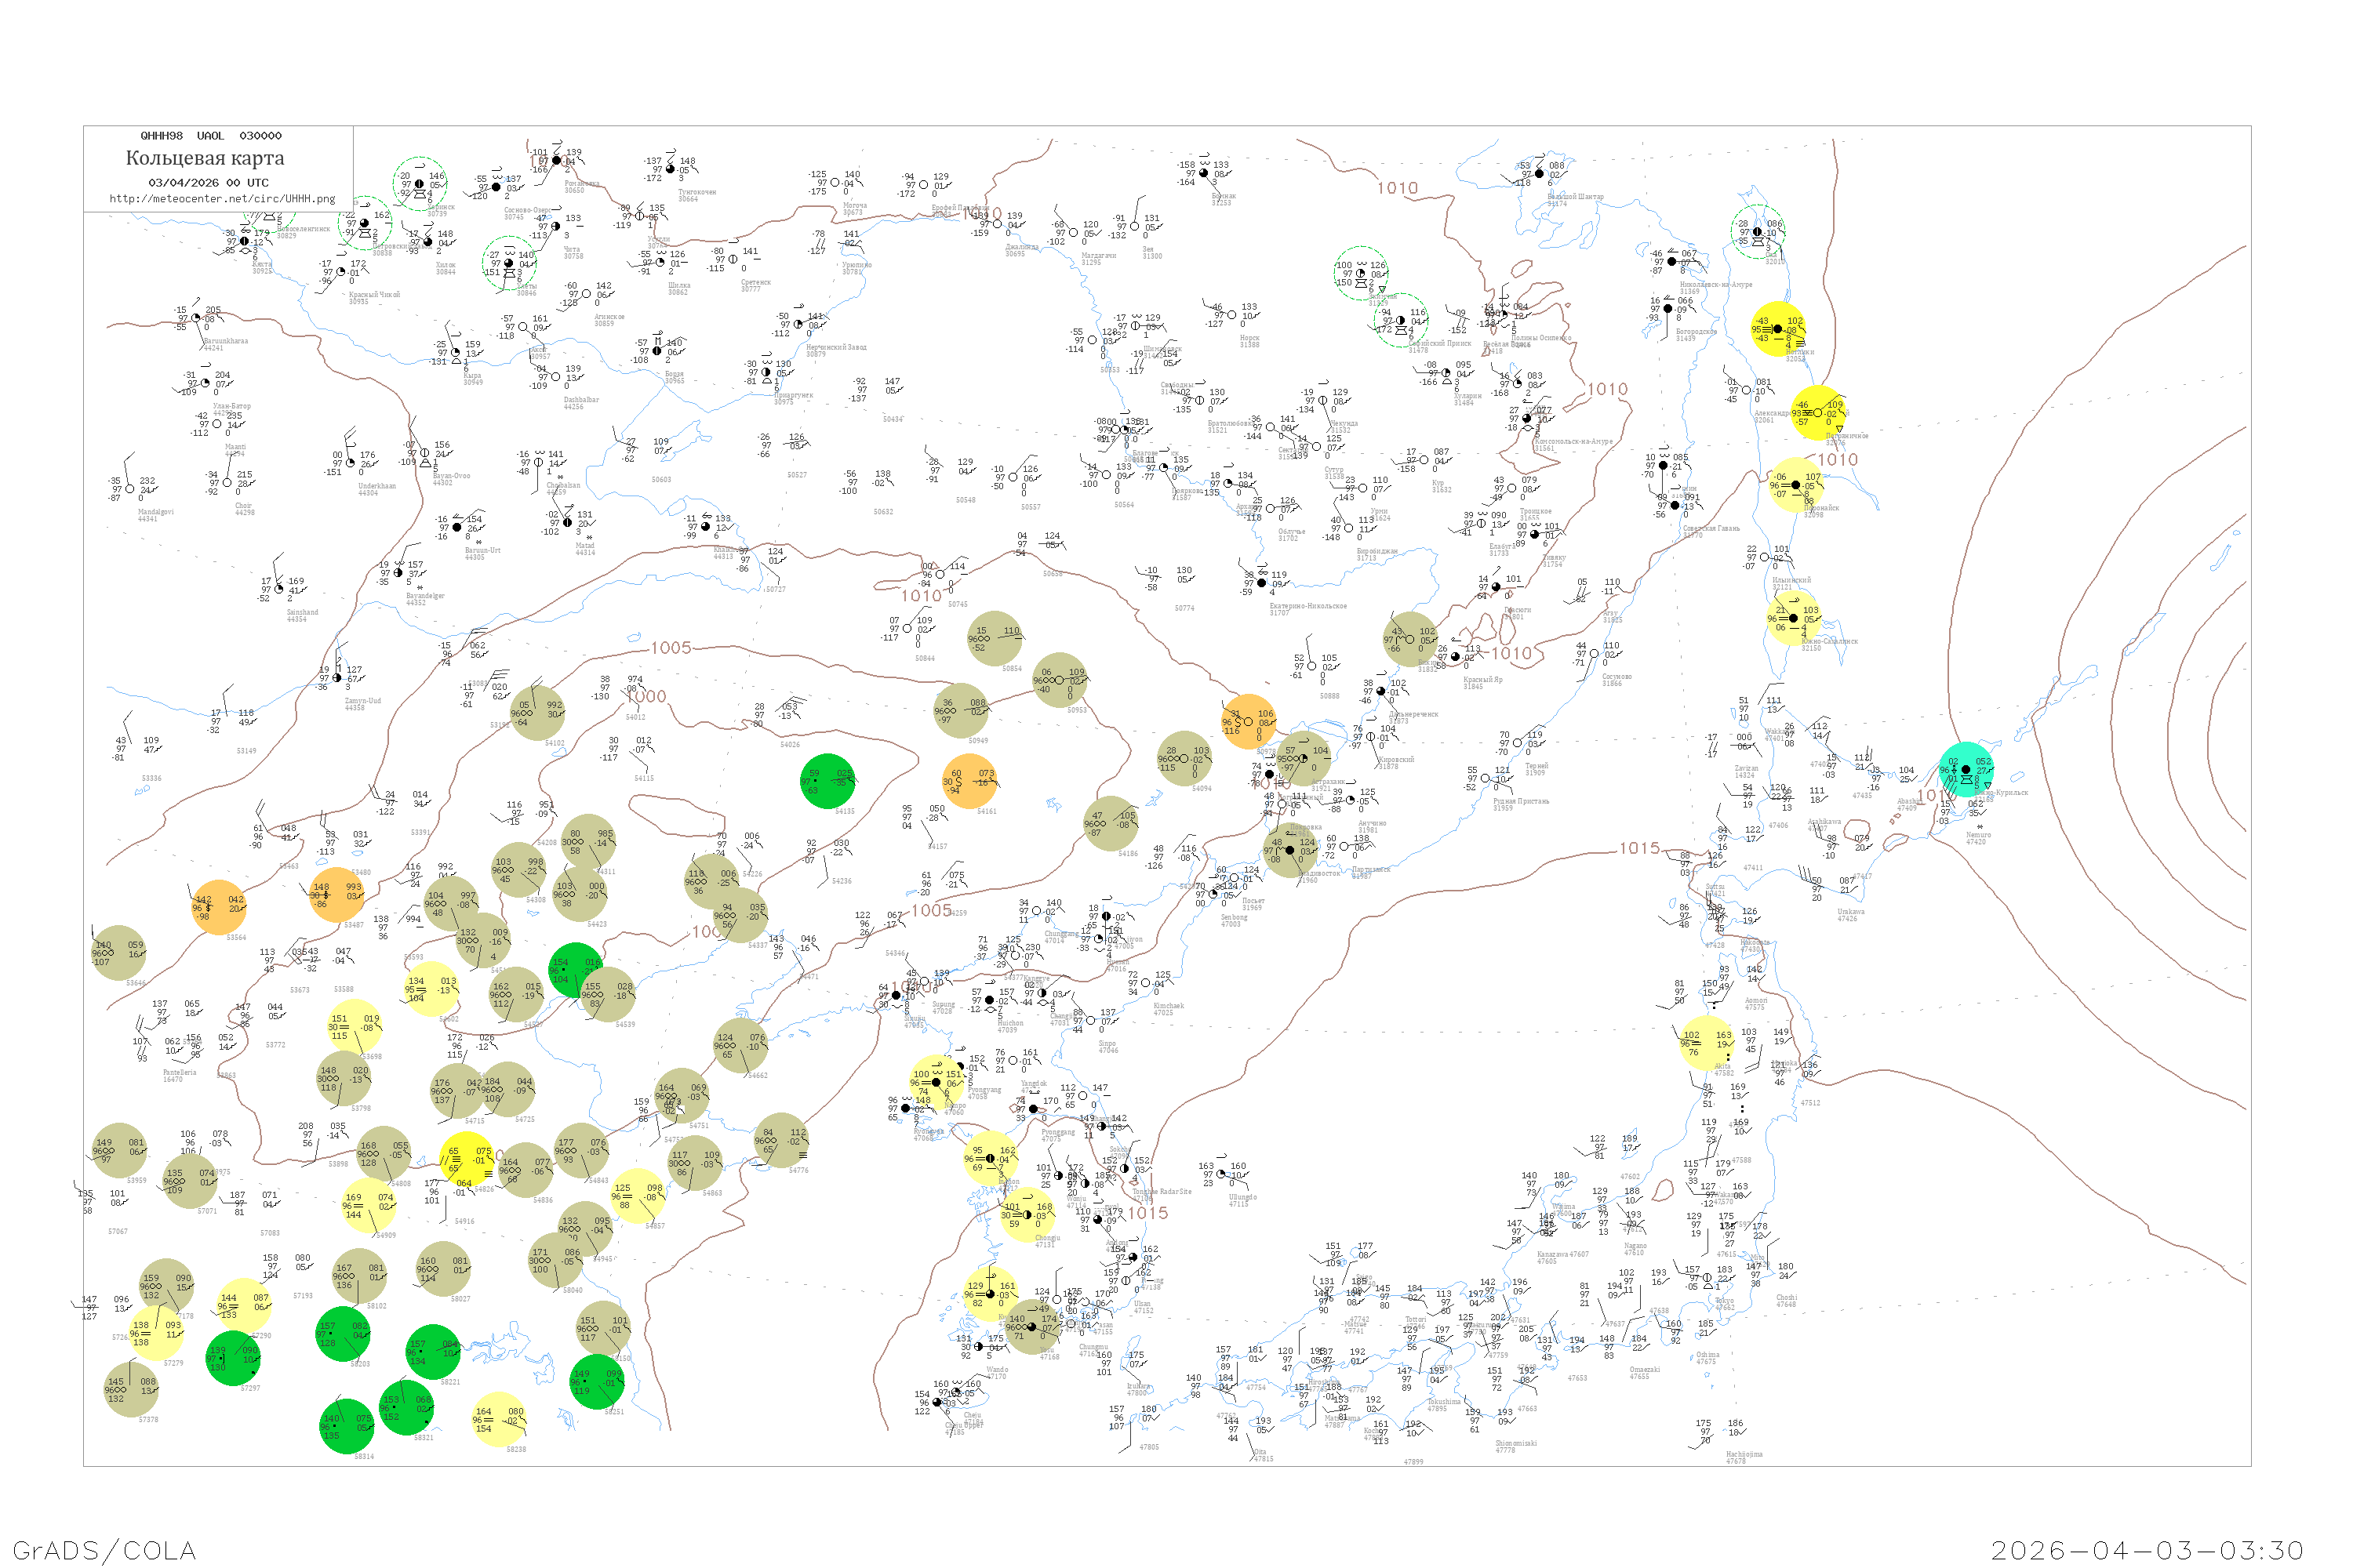Screen dimensions: 2353x1568
Task: Click the 03/04/2026 00 UTC date label
Action: pyautogui.click(x=208, y=183)
